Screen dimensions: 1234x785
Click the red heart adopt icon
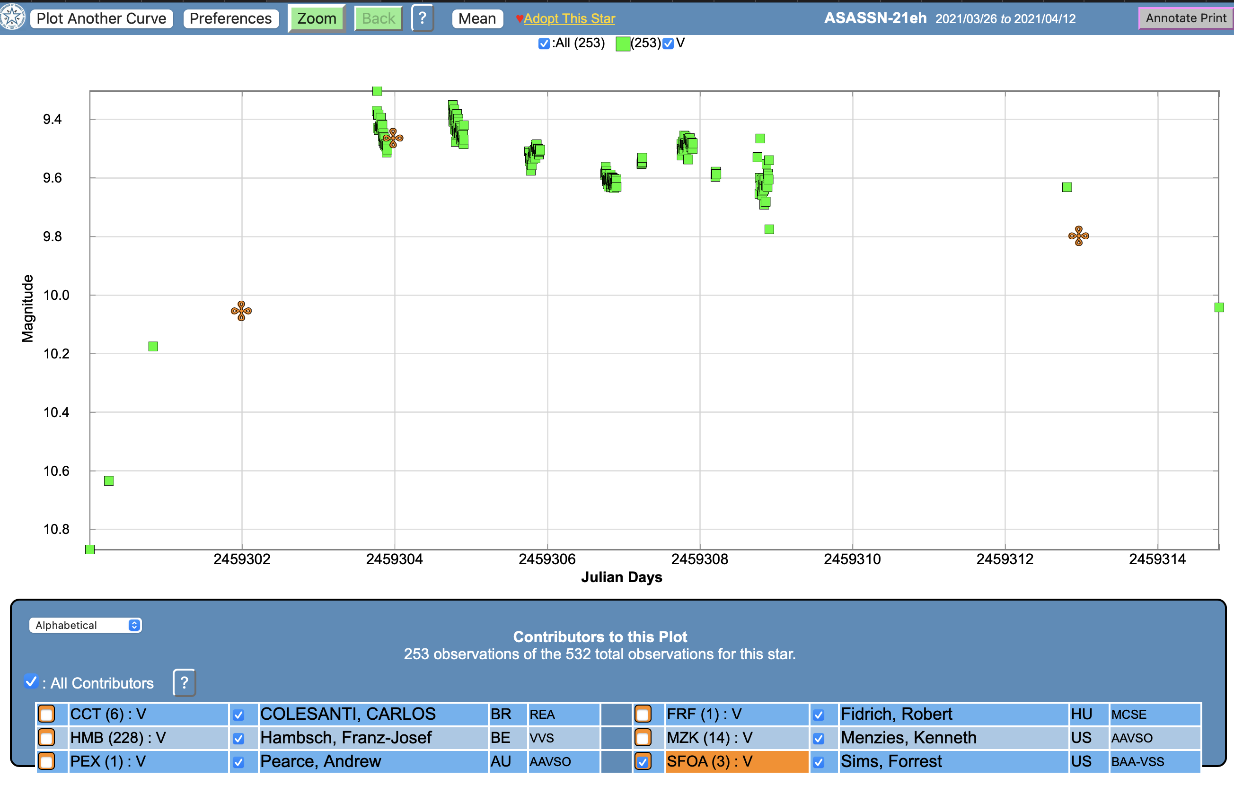(519, 19)
